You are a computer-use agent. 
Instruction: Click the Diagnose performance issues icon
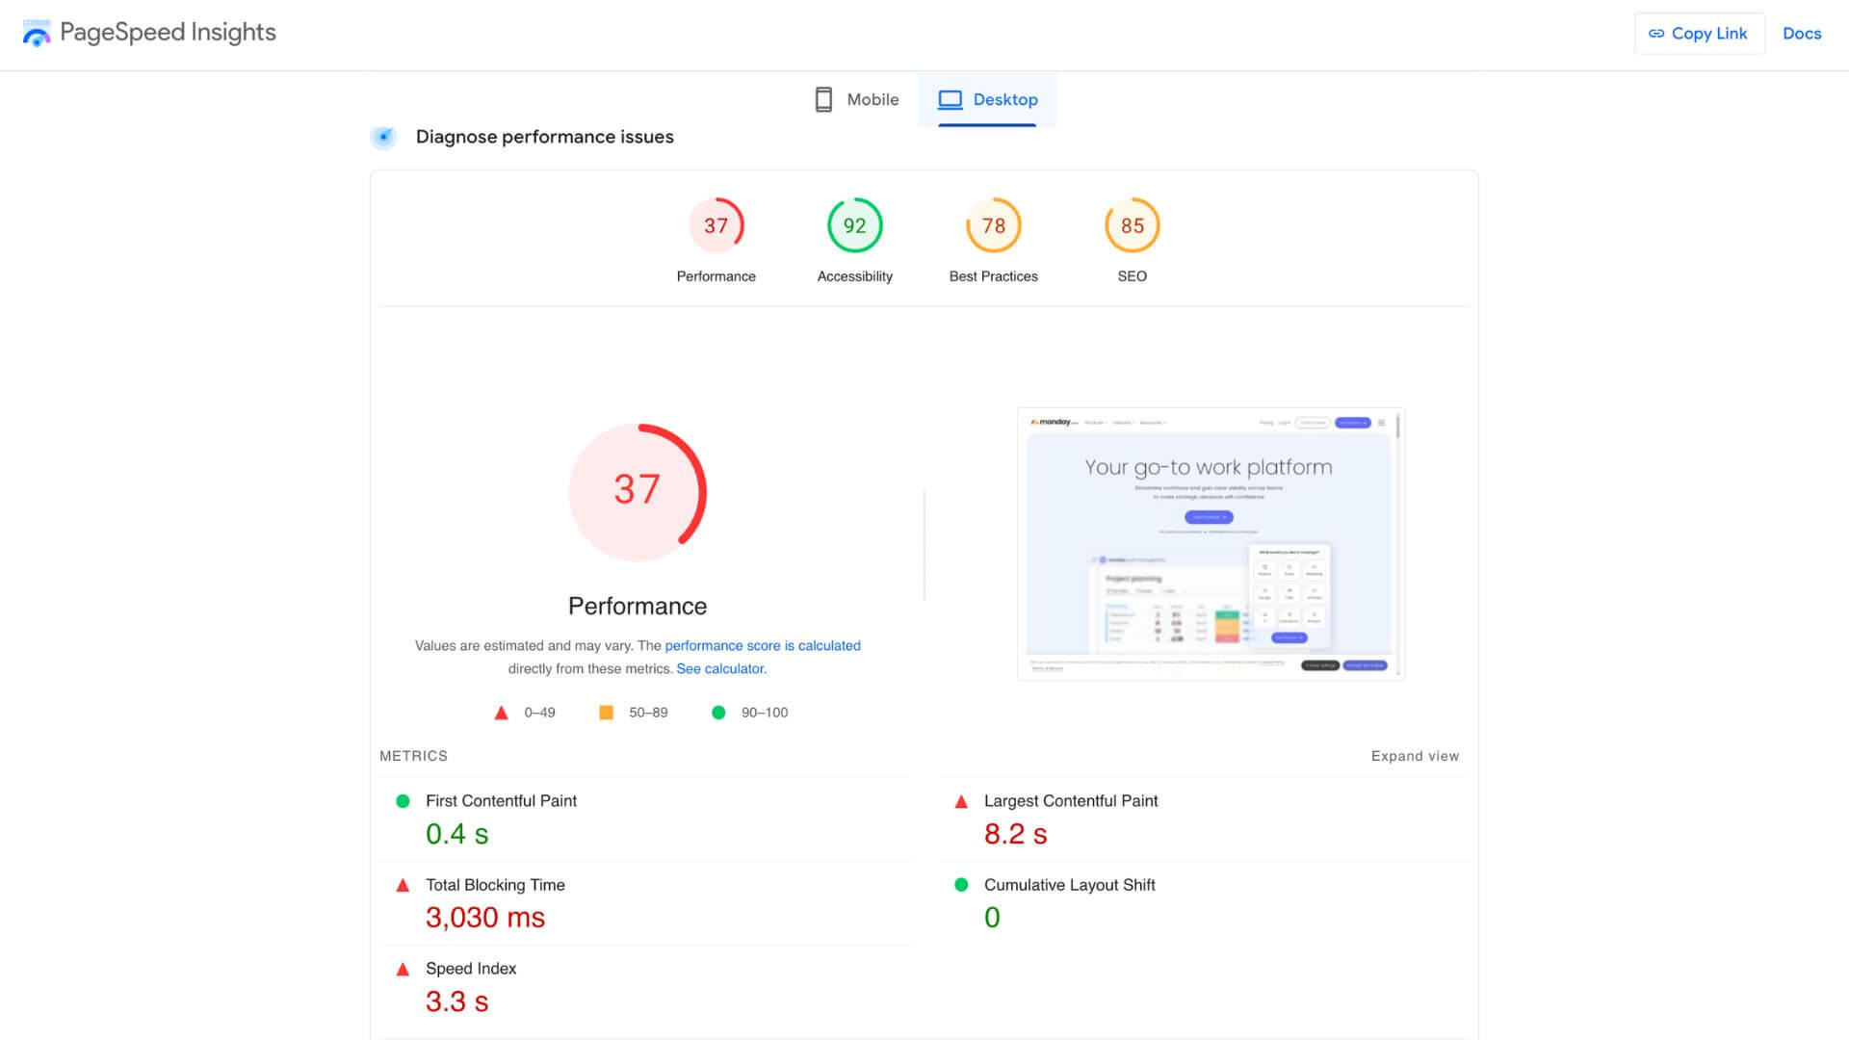coord(383,137)
